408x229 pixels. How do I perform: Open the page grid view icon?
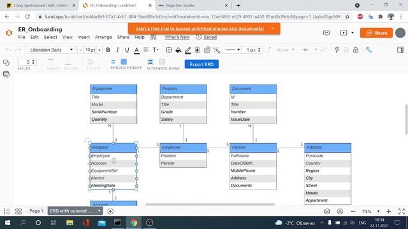(18, 211)
